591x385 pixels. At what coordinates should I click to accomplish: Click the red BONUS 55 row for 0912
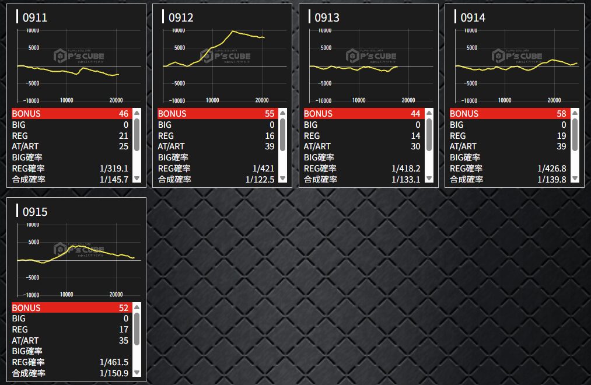(x=218, y=113)
